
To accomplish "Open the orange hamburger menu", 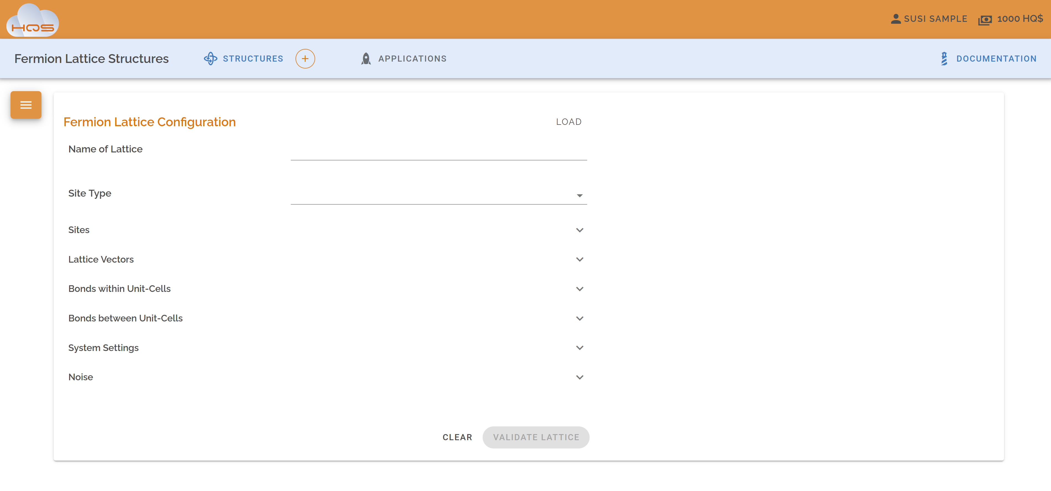I will click(x=26, y=105).
